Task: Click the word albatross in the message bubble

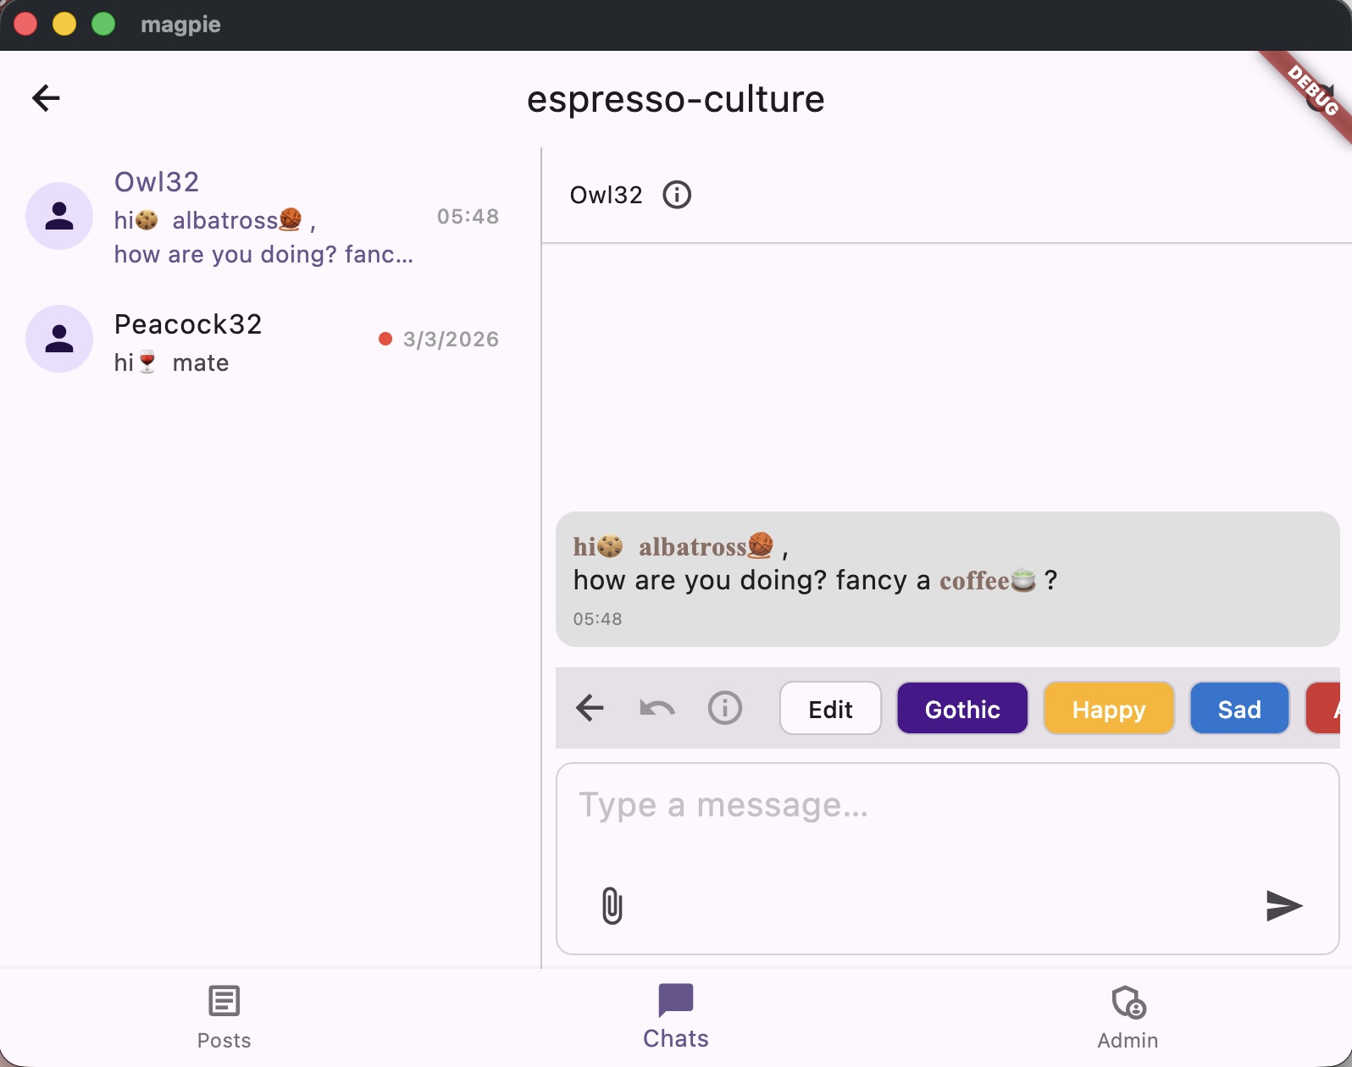Action: 692,547
